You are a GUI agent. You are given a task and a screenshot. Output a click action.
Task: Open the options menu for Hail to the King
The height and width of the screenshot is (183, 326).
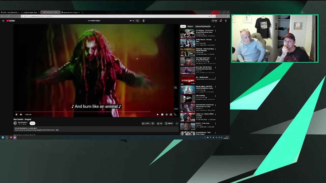(215, 96)
